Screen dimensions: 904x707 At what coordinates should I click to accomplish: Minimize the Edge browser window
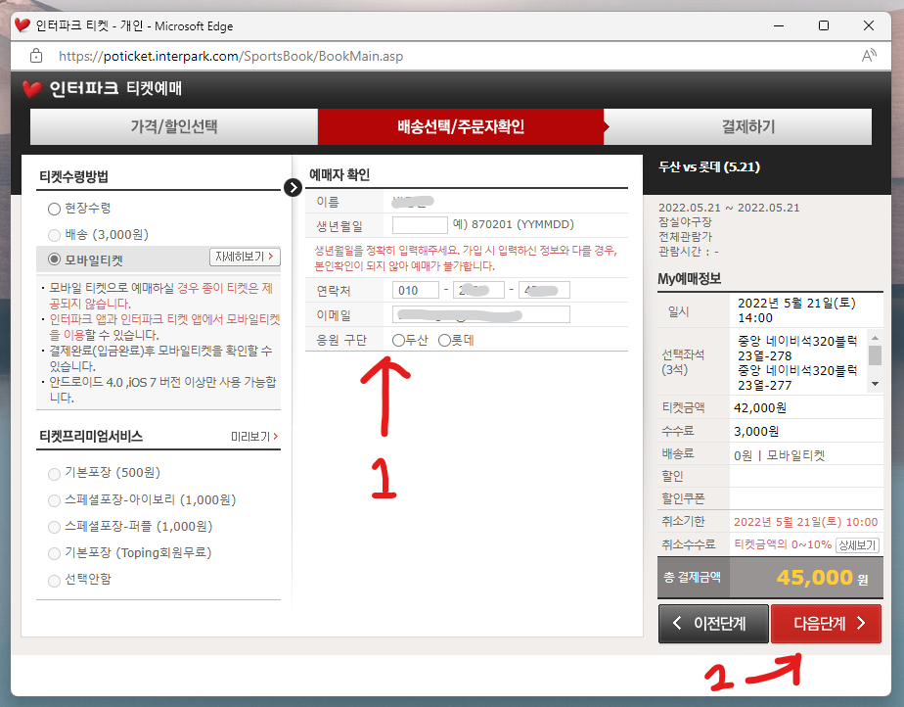(779, 26)
